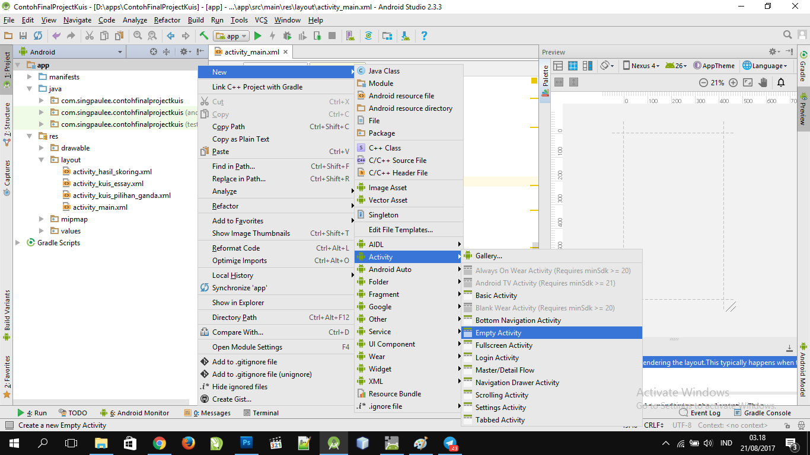
Task: Switch the preview to Blueprint view
Action: pos(573,66)
